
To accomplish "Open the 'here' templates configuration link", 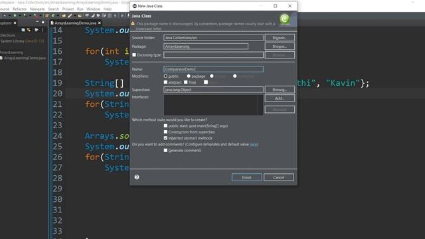I will [254, 145].
